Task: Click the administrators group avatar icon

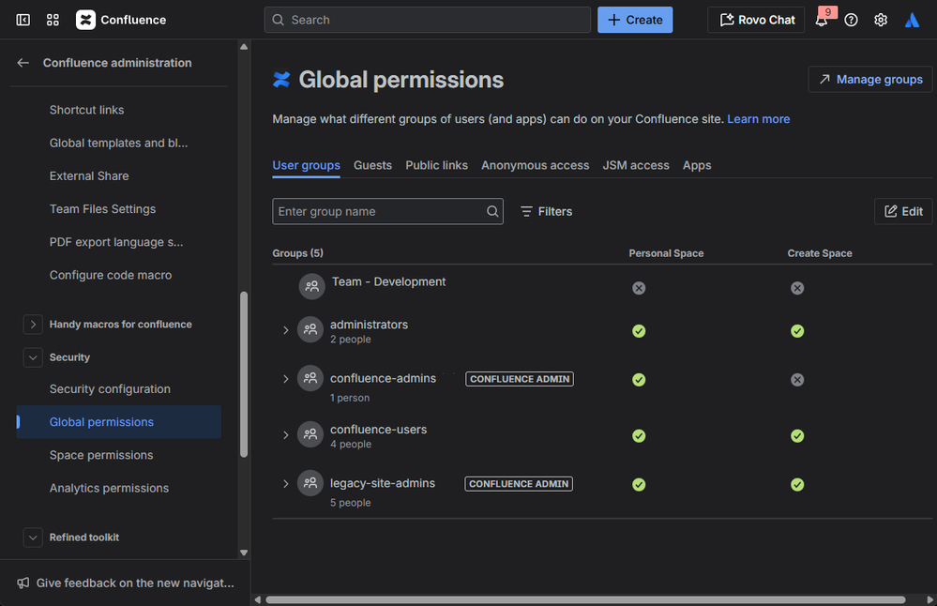Action: pos(310,329)
